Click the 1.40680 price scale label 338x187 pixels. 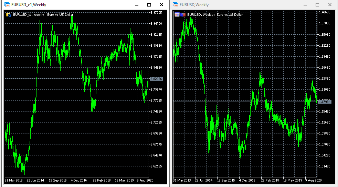[325, 12]
